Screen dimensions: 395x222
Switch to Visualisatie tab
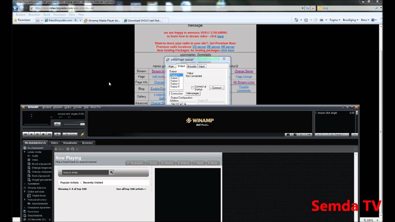[70, 143]
